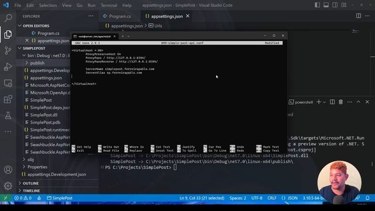Open the Go menu
This screenshot has height=211, width=375.
pos(80,5)
